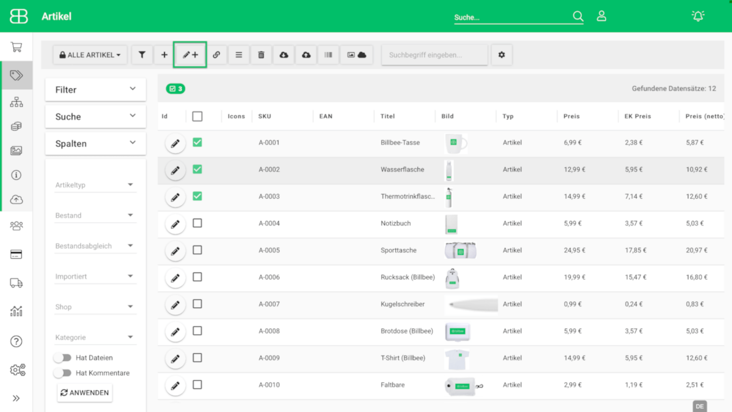Screen dimensions: 732x412
Task: Click the trash delete icon in toolbar
Action: pyautogui.click(x=261, y=55)
